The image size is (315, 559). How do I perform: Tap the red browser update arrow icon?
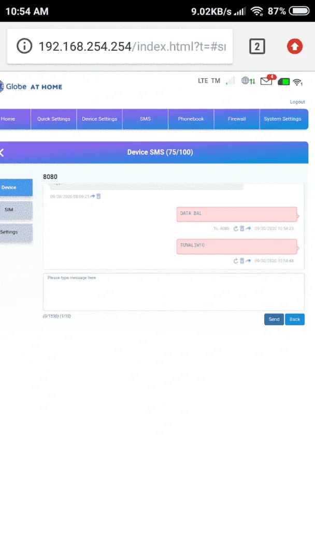295,47
